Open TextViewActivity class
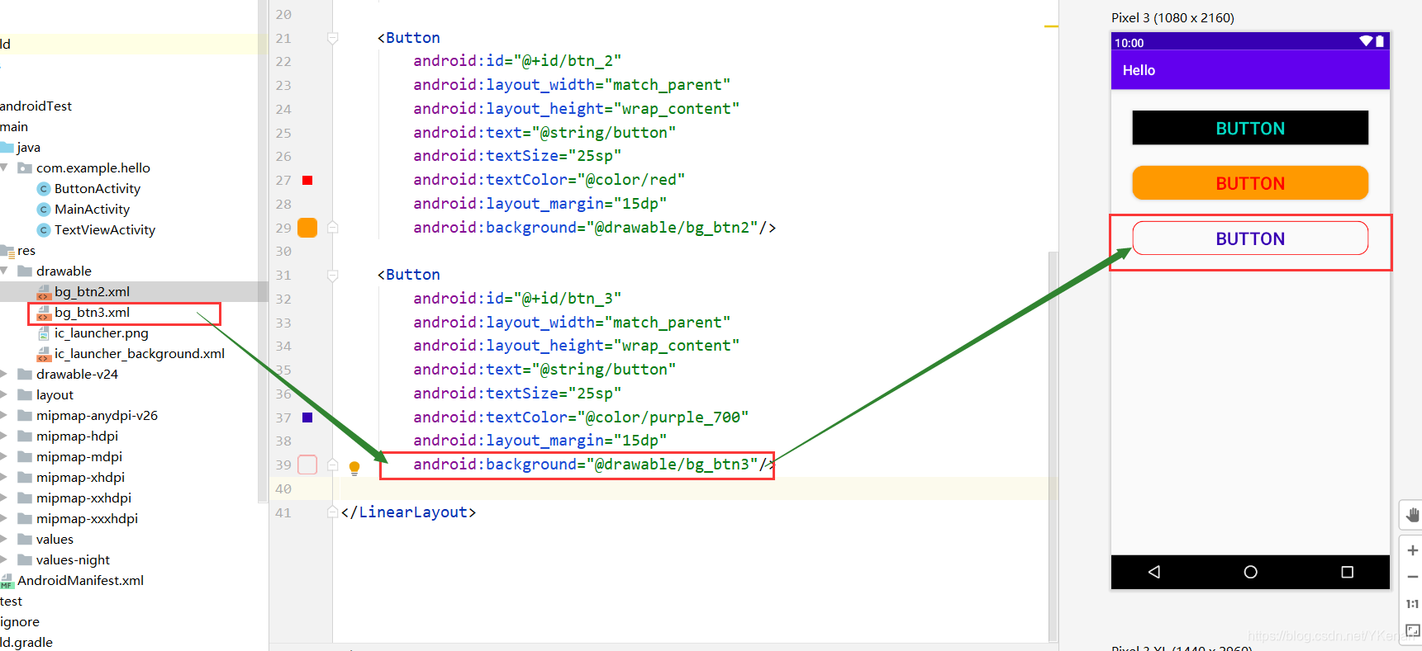This screenshot has height=651, width=1422. 104,230
